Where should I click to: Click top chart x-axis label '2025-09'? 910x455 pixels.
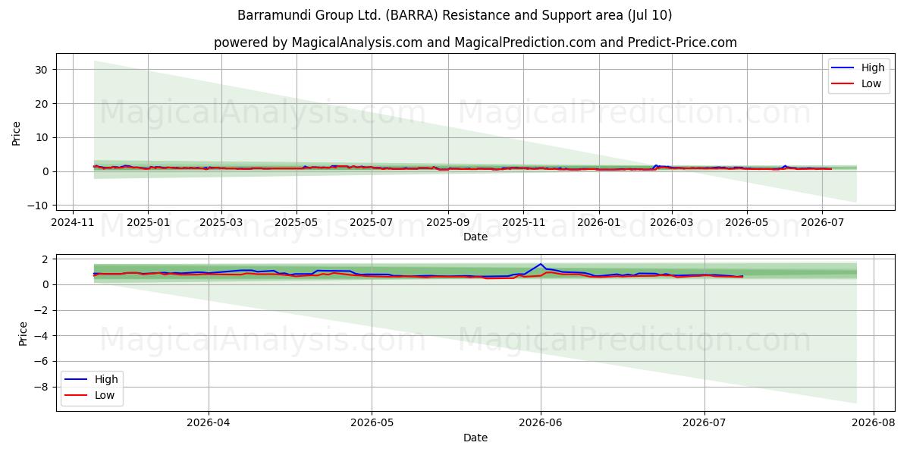(447, 223)
